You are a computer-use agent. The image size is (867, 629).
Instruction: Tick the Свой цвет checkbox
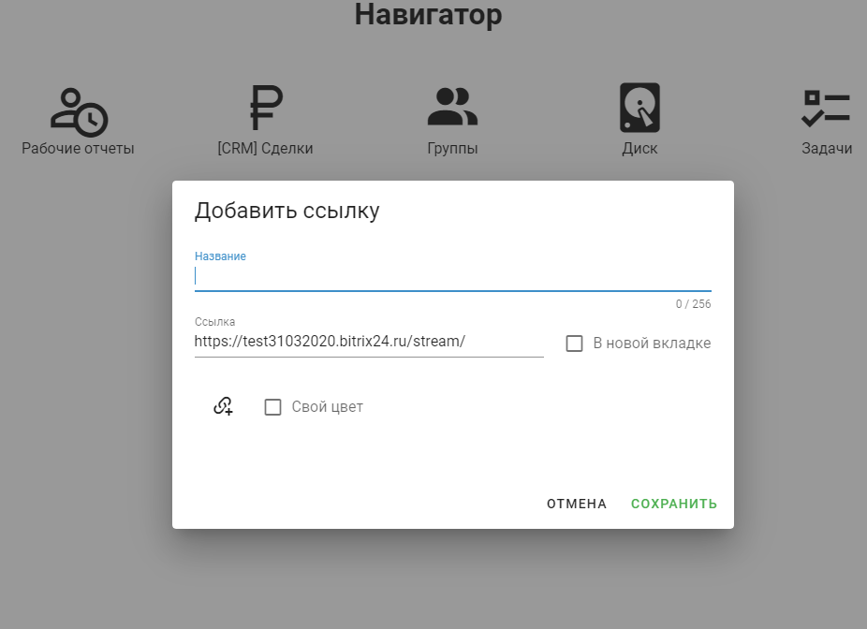(x=272, y=407)
